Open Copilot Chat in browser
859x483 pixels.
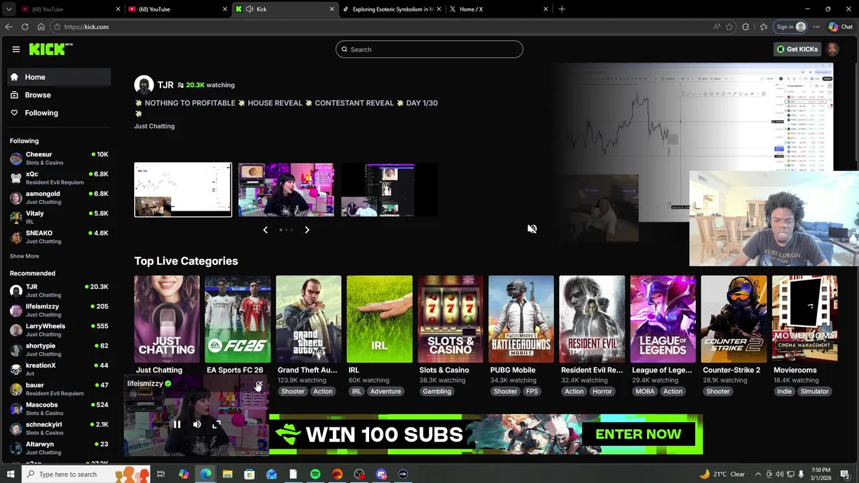(840, 27)
